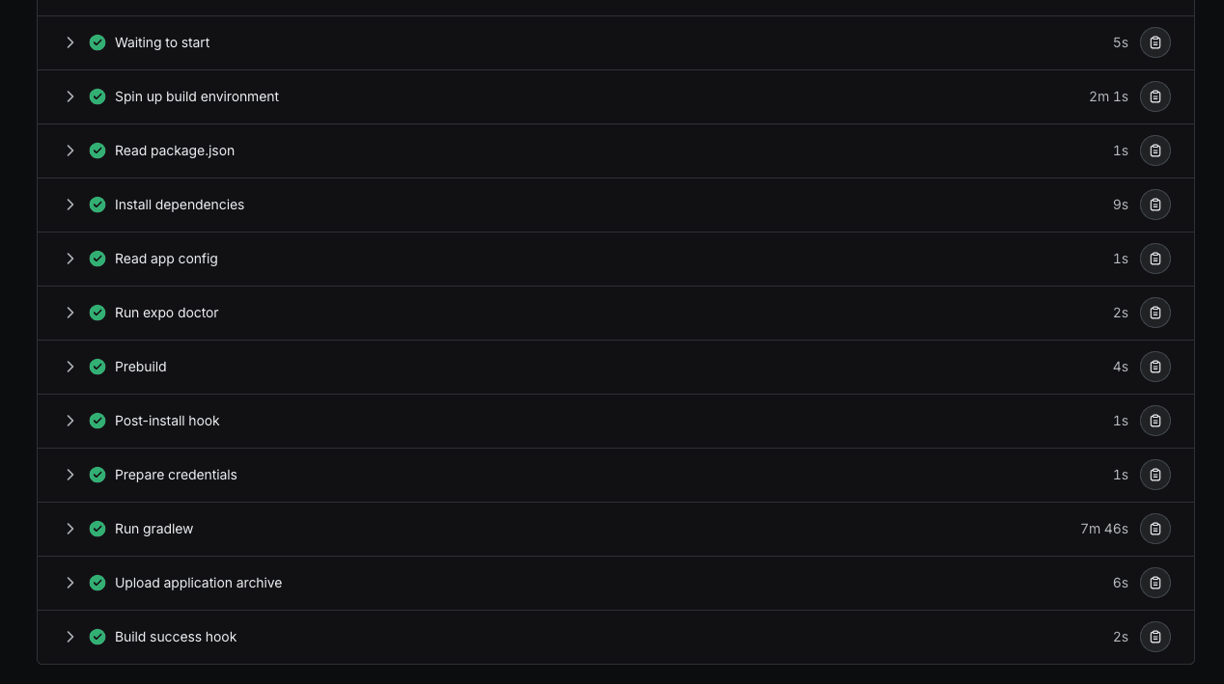Copy logs for Spin up build environment
This screenshot has width=1224, height=684.
[x=1154, y=96]
